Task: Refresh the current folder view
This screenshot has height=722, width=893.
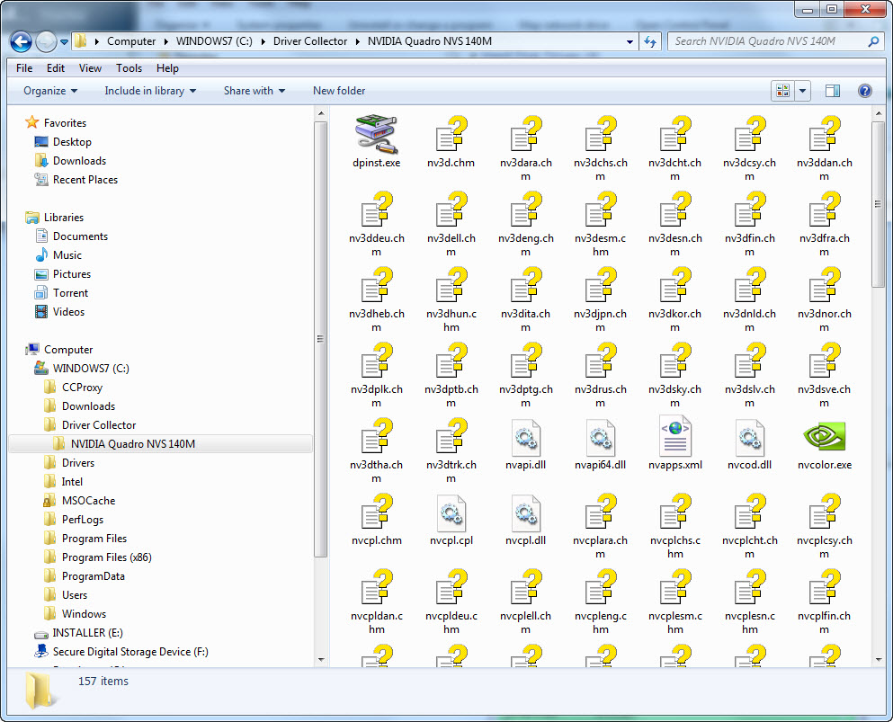Action: point(650,41)
